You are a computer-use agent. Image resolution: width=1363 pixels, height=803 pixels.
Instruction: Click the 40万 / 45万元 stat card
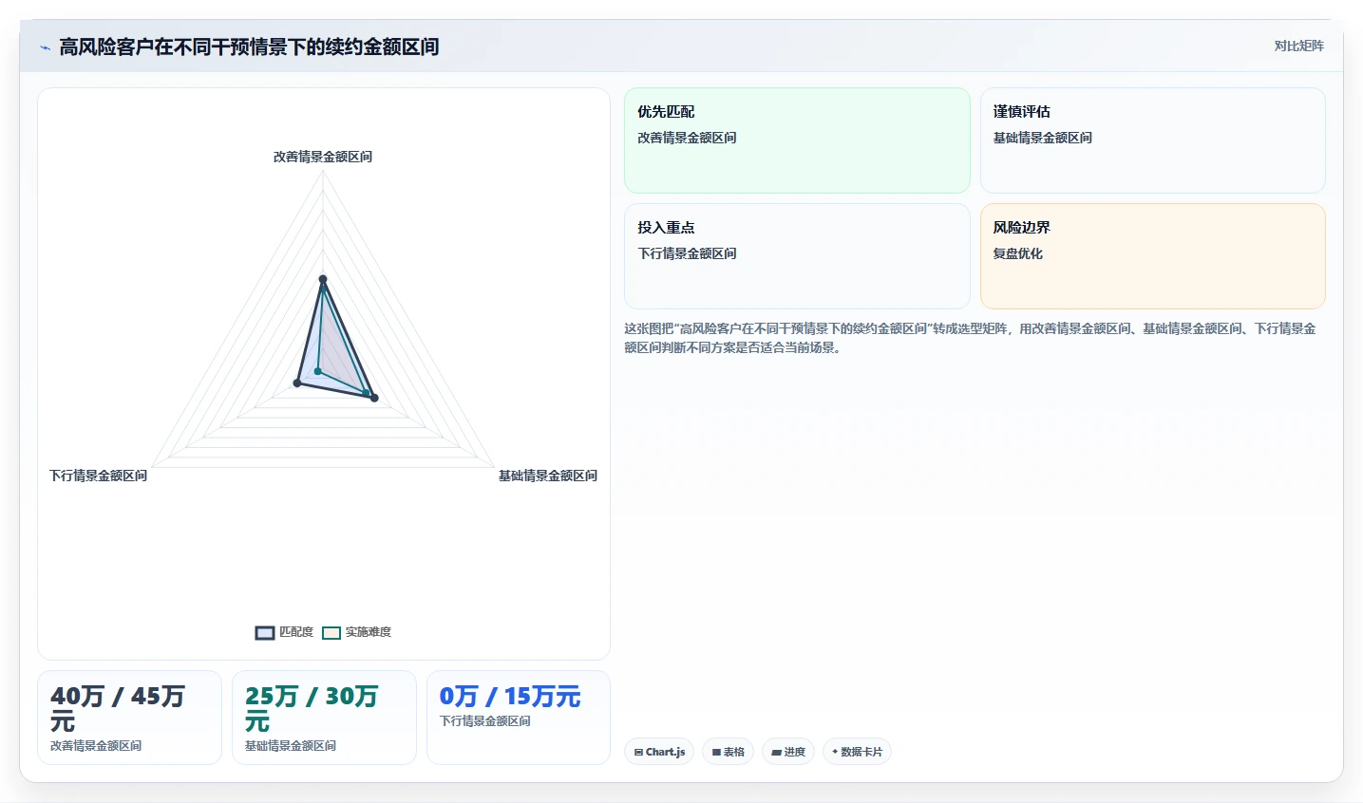pyautogui.click(x=129, y=718)
